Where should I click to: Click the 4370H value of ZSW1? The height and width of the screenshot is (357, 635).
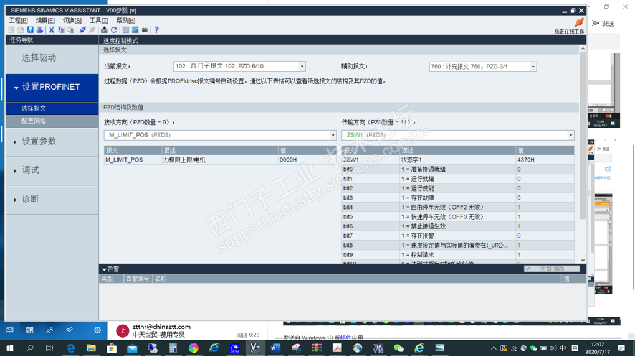click(545, 160)
